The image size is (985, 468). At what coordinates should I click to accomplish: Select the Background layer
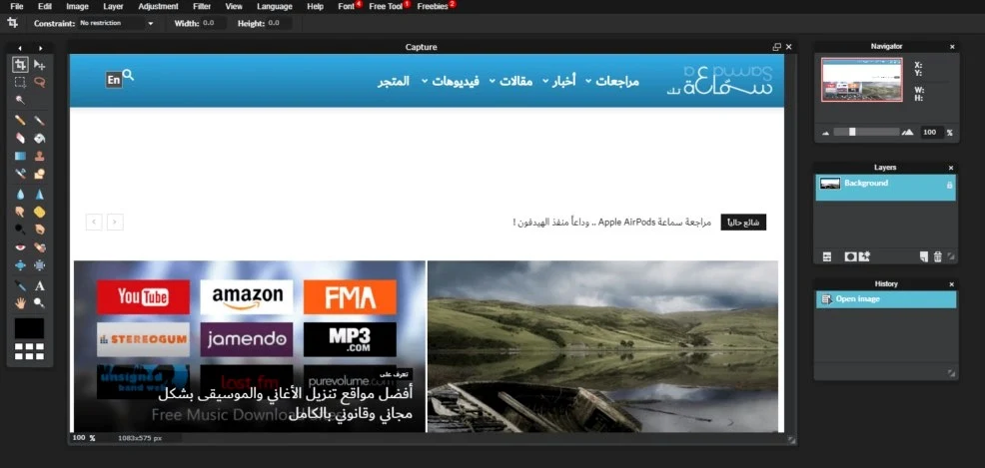click(886, 188)
